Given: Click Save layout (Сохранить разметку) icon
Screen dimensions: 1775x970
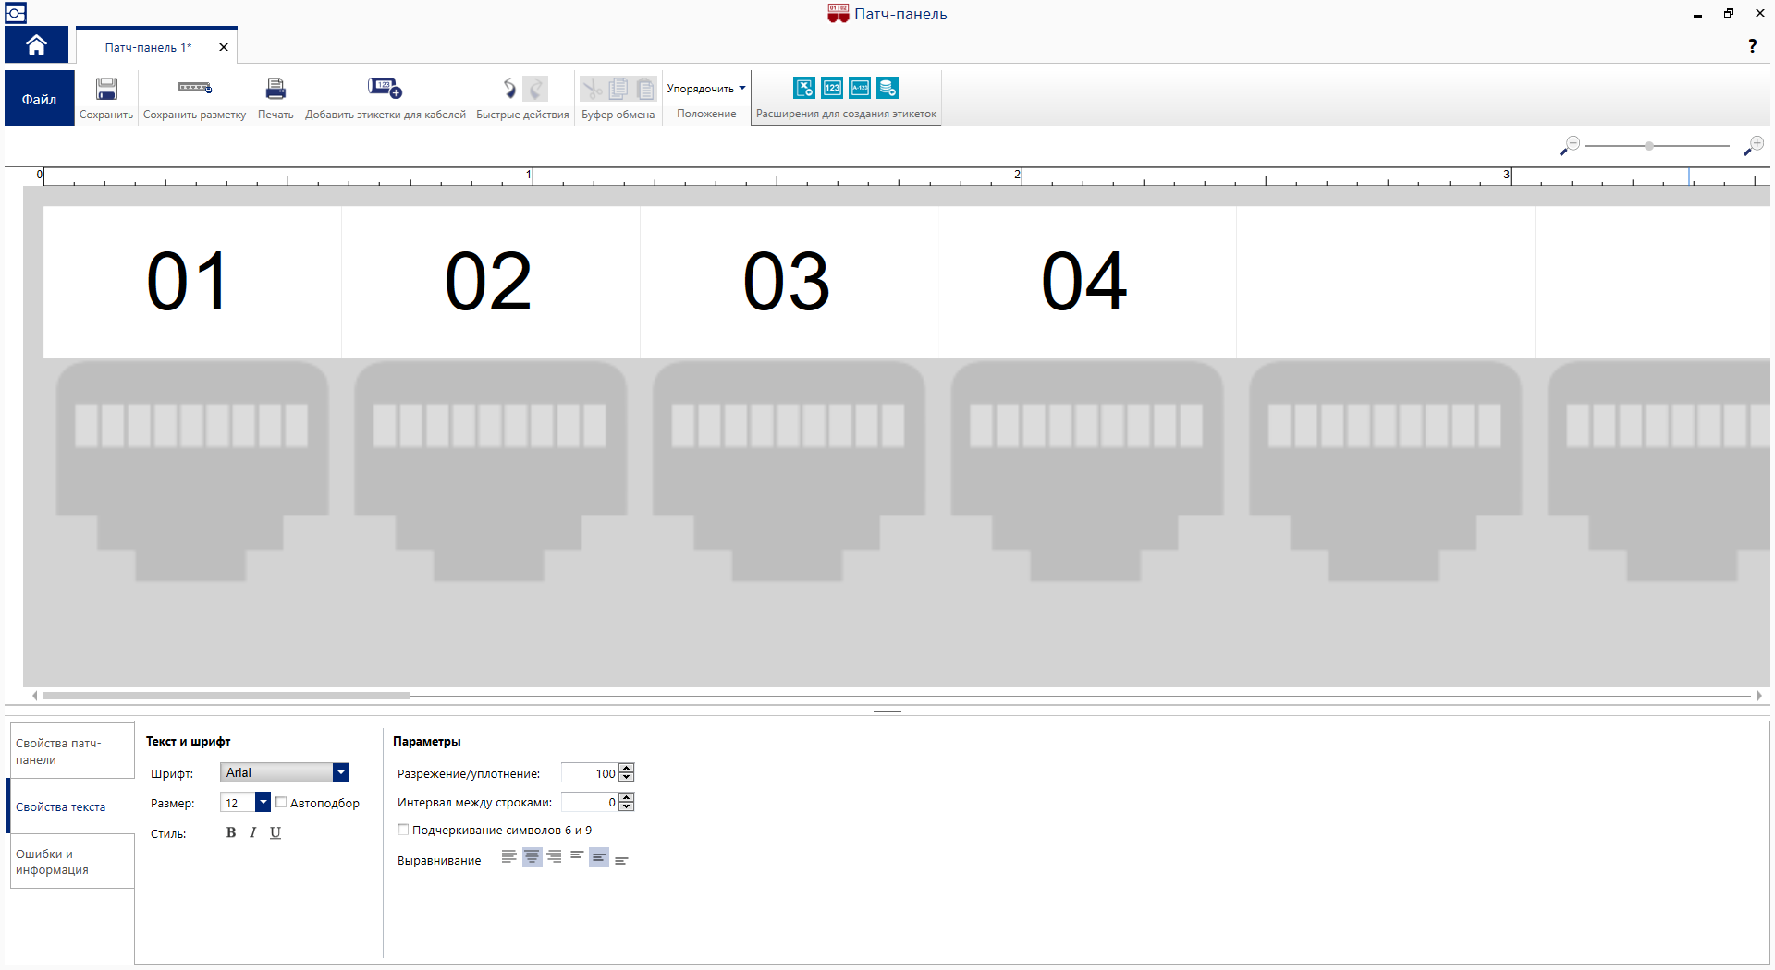Looking at the screenshot, I should [194, 89].
